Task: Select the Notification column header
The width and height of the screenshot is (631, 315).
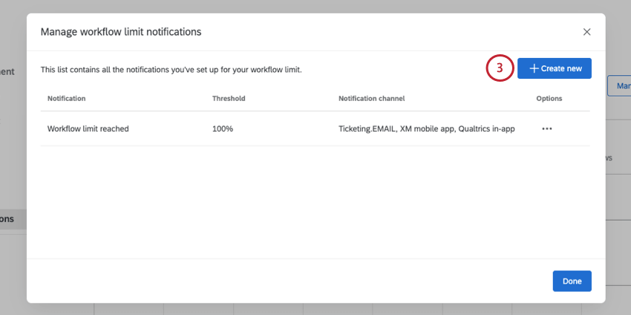Action: click(66, 98)
